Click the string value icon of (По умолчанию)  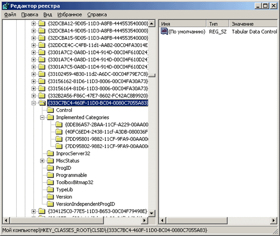(x=164, y=31)
